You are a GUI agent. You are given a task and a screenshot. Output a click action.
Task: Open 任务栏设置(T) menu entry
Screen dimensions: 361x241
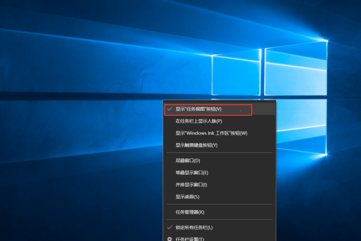(x=220, y=238)
